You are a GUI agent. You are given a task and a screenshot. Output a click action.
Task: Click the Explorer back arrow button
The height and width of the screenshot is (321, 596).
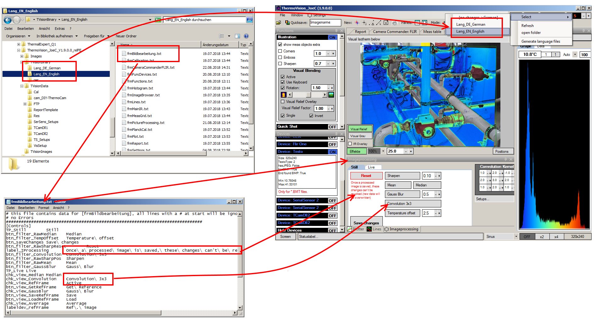coord(8,20)
